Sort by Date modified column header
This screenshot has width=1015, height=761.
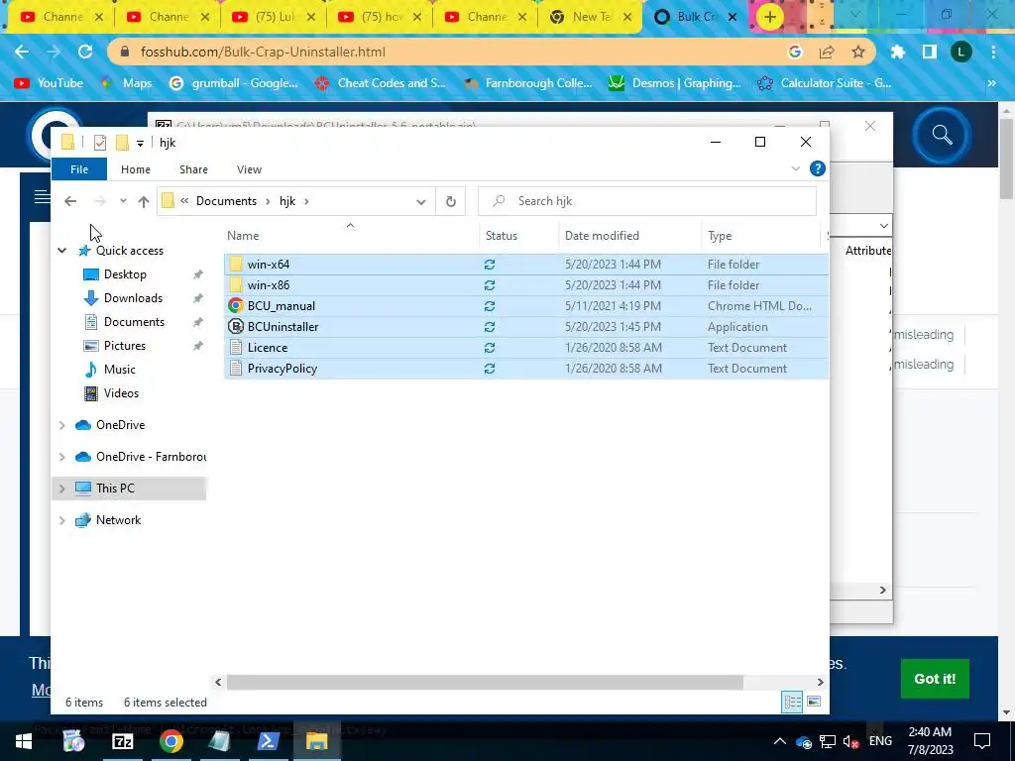point(602,236)
